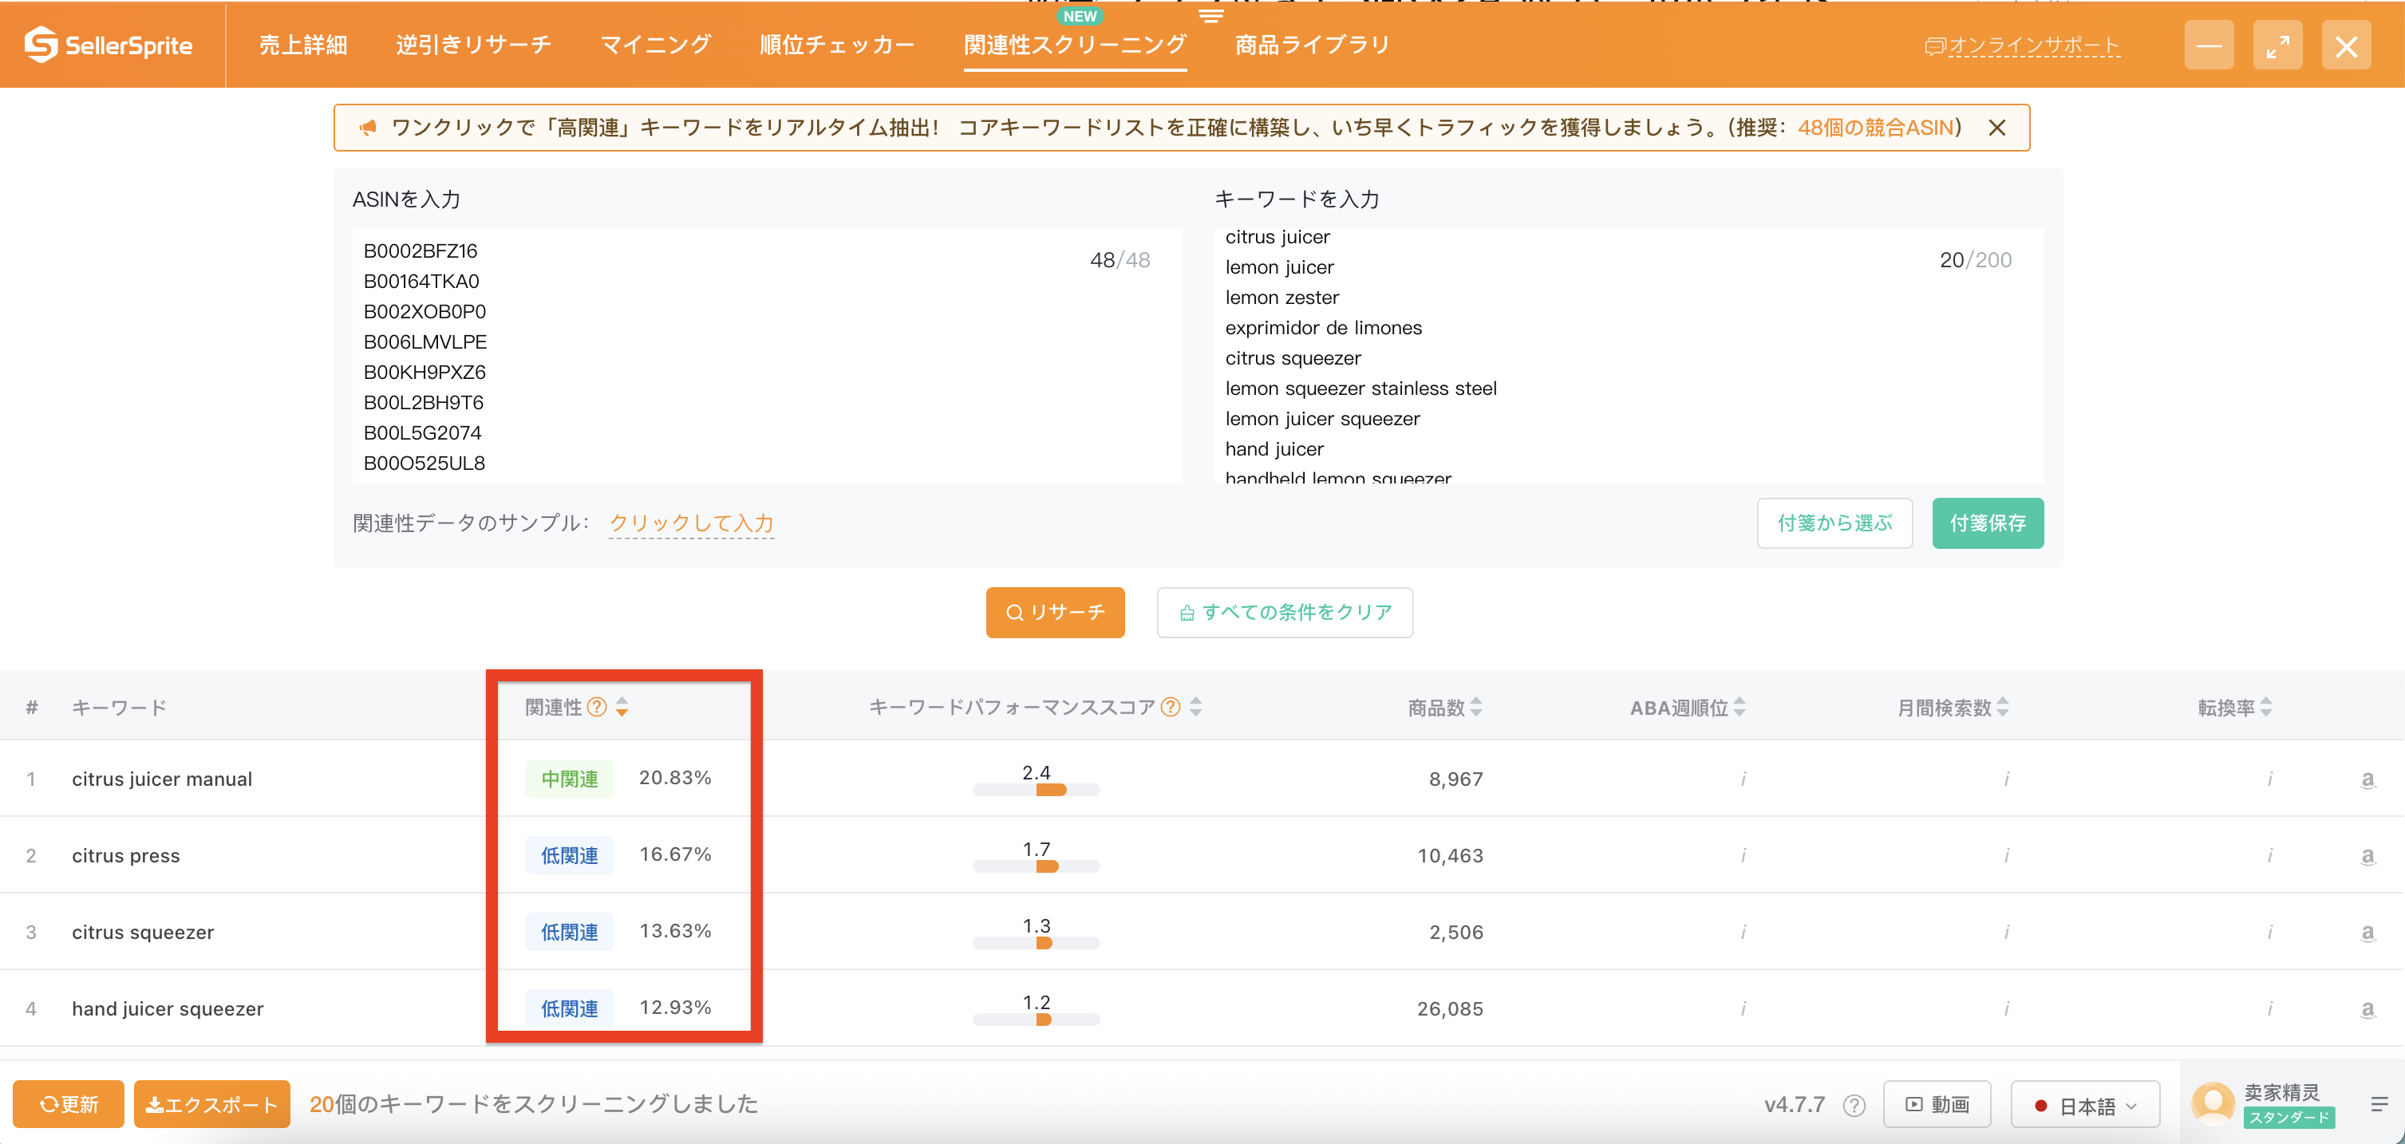Open the hamburger menu beside user profile
This screenshot has height=1144, width=2405.
pos(2379,1105)
